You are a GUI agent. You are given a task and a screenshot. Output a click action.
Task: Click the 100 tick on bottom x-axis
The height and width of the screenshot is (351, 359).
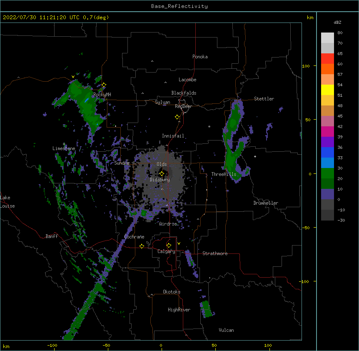pos(268,345)
